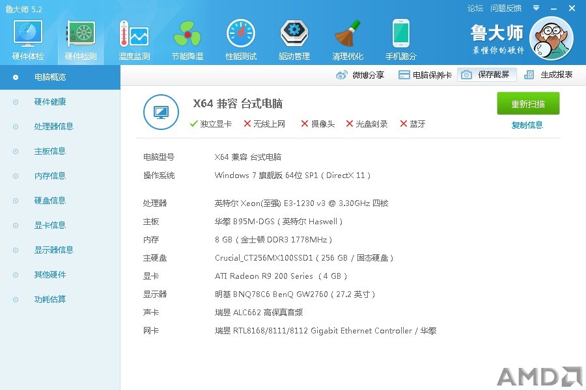
Task: Click the OS value Windows 7 旗舰版
Action: [x=292, y=175]
